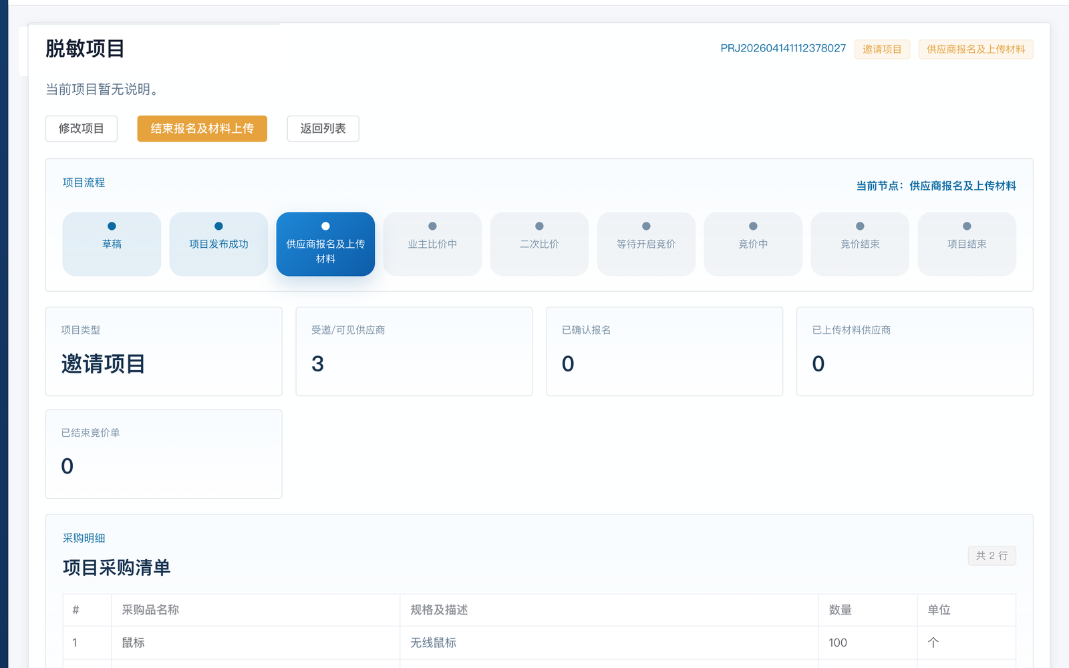Open the 已确认报名 statistics card

coord(664,351)
